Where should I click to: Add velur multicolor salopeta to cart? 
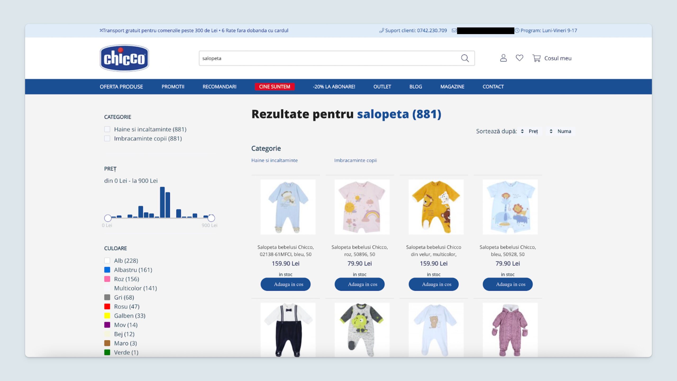point(434,284)
